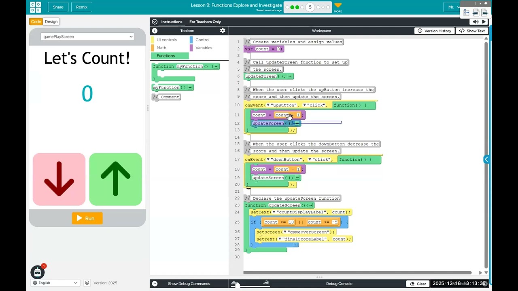
Task: Open the AI tutor robot icon
Action: [38, 272]
